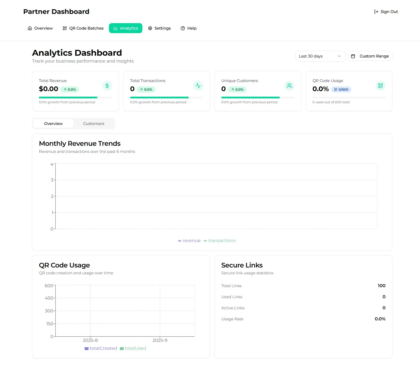Click the 0/600 usage badge
The width and height of the screenshot is (420, 365).
tap(341, 89)
